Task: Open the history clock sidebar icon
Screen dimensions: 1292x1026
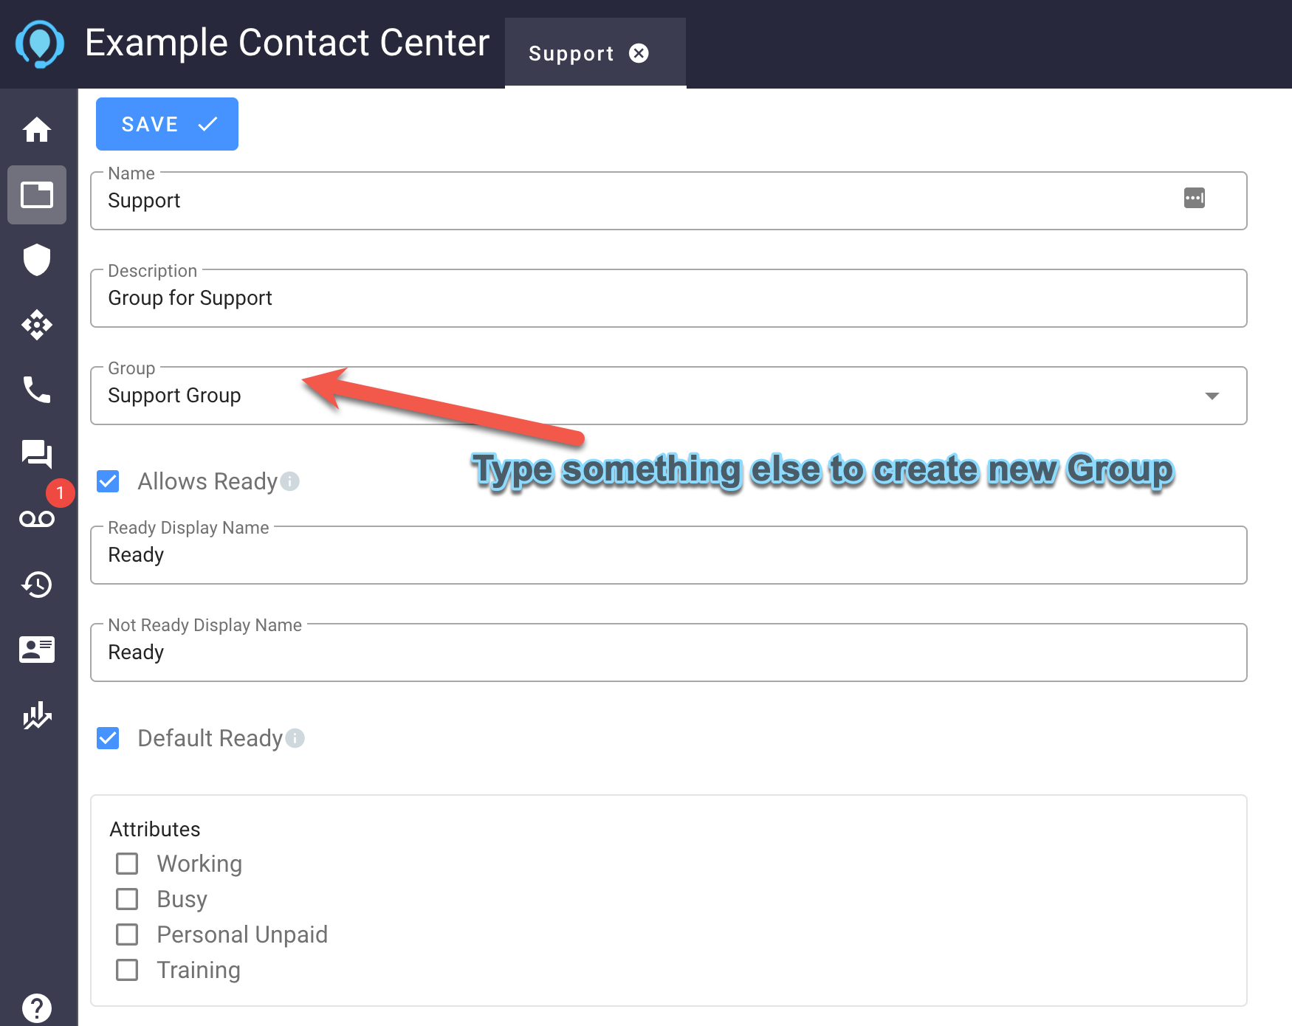Action: (37, 585)
